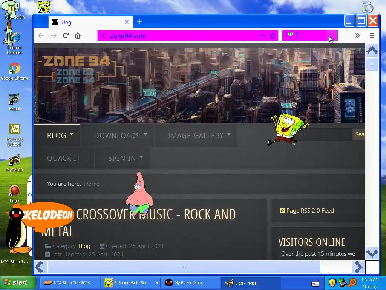The width and height of the screenshot is (386, 290).
Task: Open the Blog category link
Action: click(84, 246)
